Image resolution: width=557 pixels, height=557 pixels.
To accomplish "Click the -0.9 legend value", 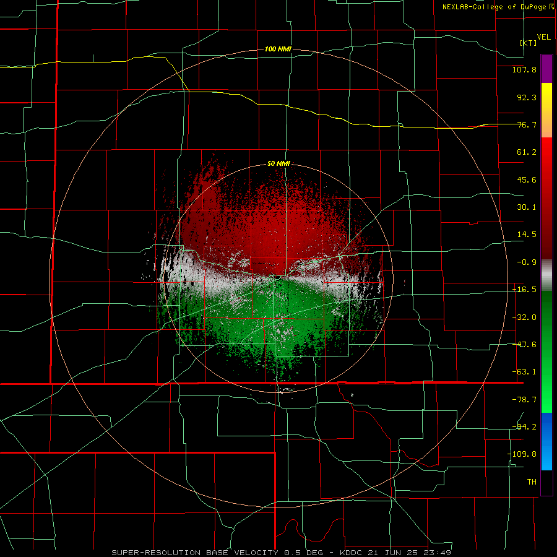I will [x=527, y=262].
